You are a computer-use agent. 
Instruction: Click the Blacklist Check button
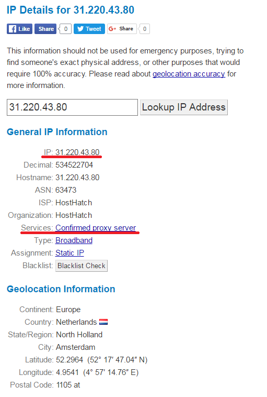(x=82, y=266)
